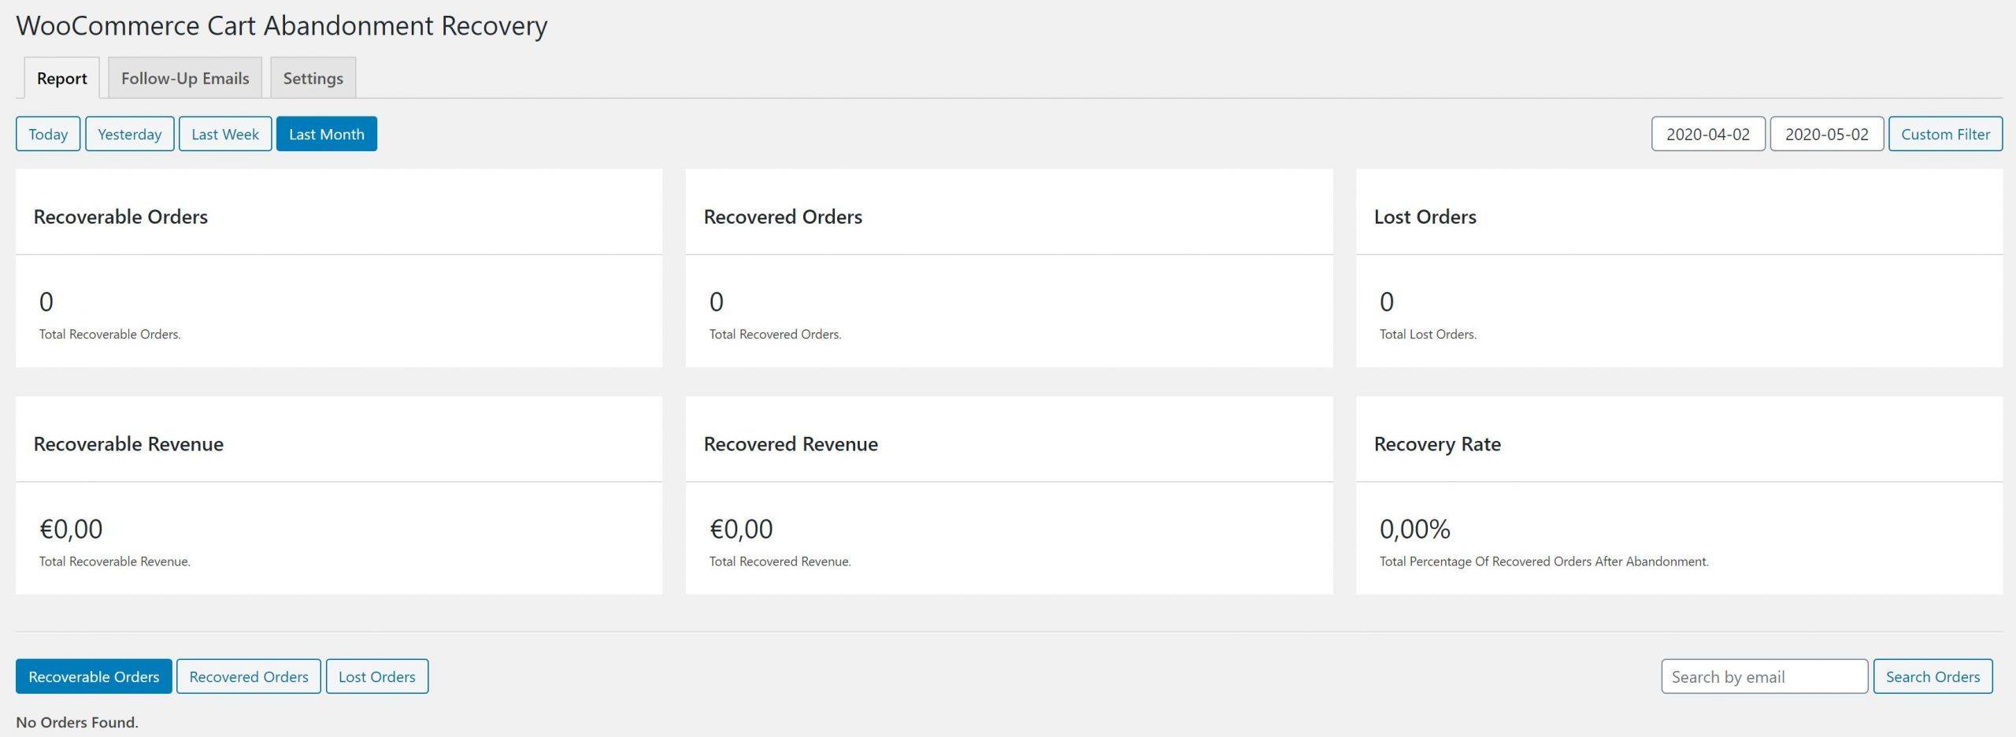Click 'Total Percentage Of Recovered Orders After Abandonment.' text
This screenshot has height=737, width=2016.
coord(1543,561)
